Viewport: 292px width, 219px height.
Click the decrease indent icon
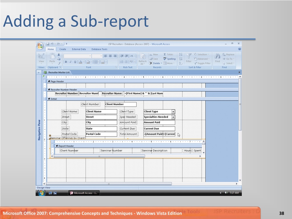coord(122,56)
